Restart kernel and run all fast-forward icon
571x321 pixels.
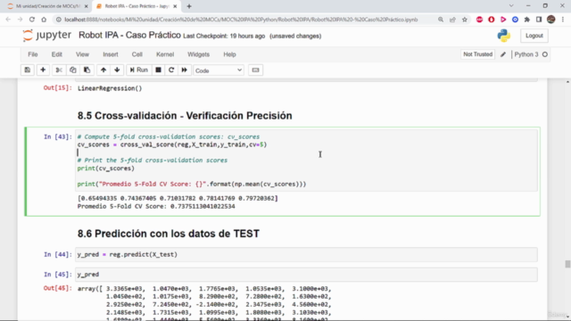point(185,70)
